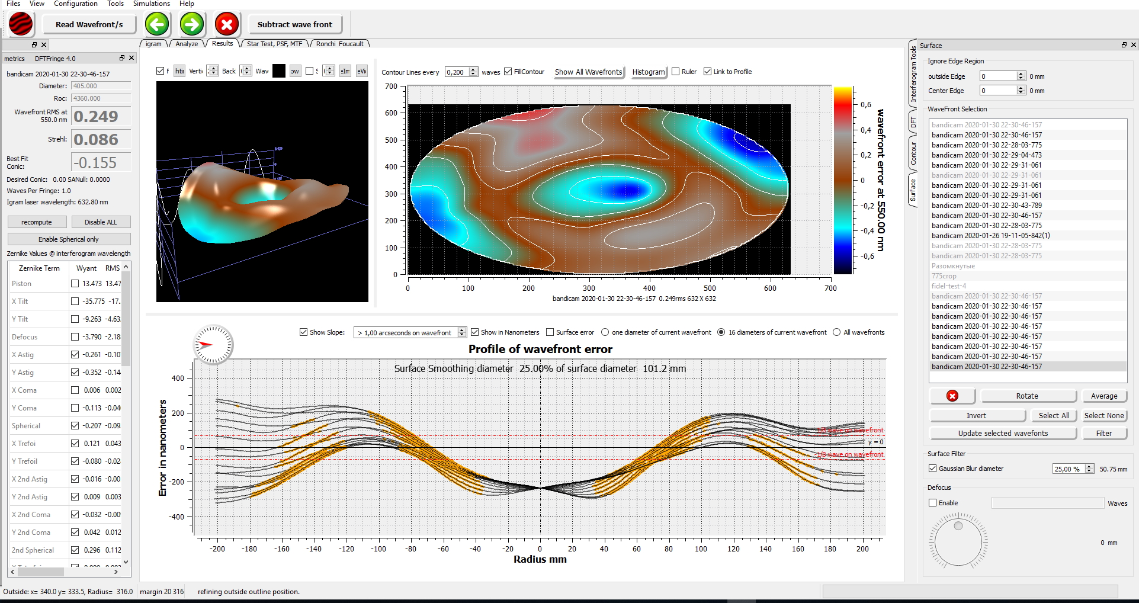Go to previous step with green left arrow

pyautogui.click(x=157, y=24)
